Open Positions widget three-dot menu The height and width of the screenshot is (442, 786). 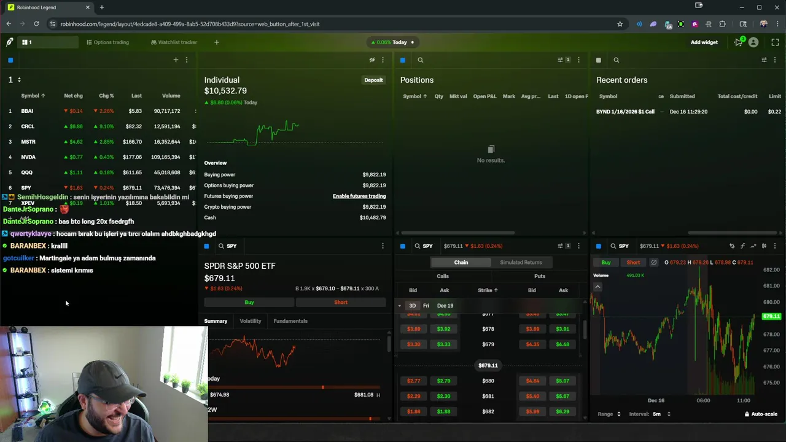(x=578, y=60)
